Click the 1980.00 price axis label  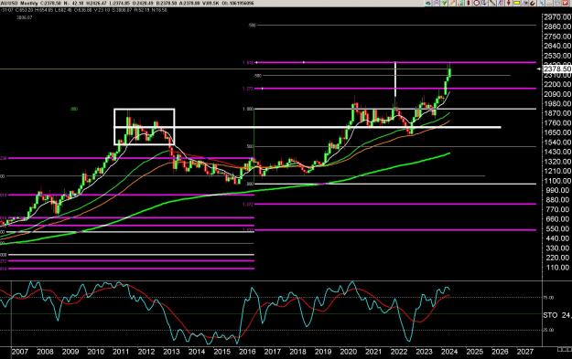point(557,104)
